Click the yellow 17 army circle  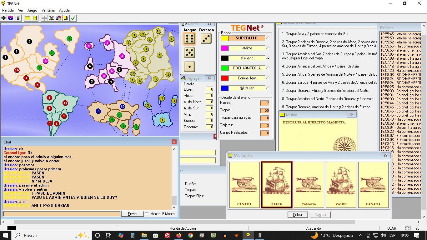(133, 73)
